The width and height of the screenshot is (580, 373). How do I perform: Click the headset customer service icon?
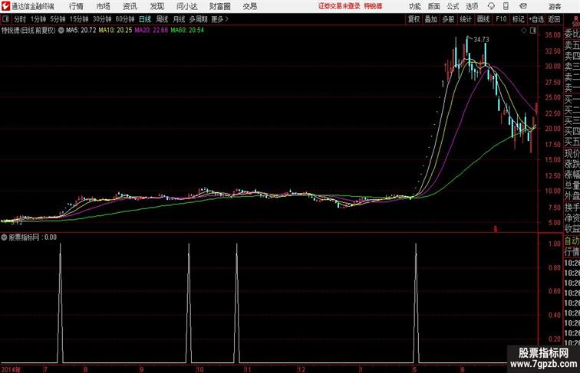tap(491, 6)
